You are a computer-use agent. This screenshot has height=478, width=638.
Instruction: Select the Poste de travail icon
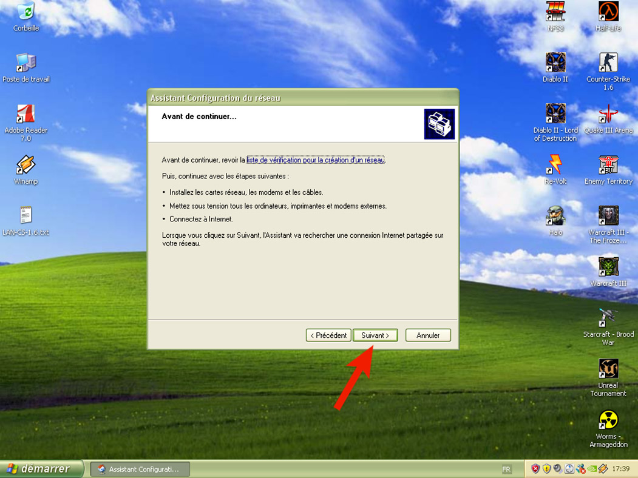coord(25,63)
